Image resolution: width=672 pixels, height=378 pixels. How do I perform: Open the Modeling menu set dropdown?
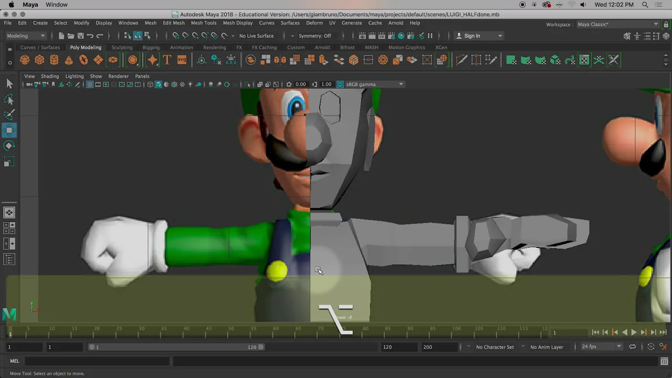pos(26,36)
